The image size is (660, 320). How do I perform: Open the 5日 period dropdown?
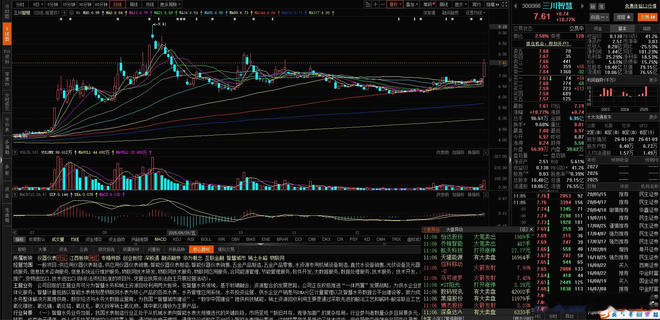coord(37,4)
